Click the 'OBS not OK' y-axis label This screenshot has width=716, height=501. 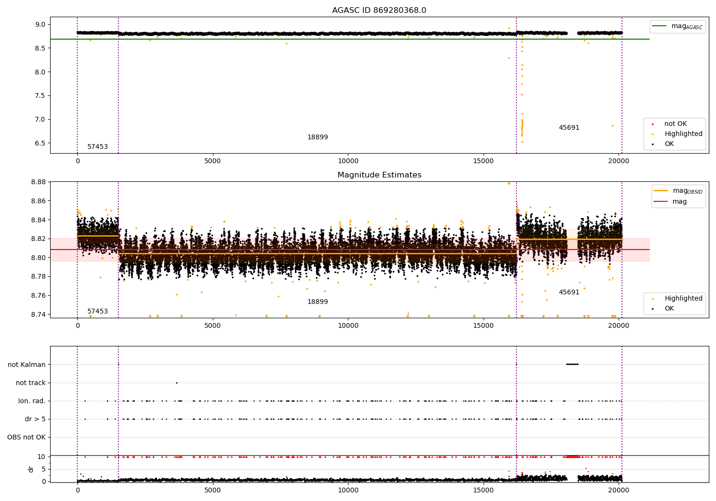[x=26, y=438]
